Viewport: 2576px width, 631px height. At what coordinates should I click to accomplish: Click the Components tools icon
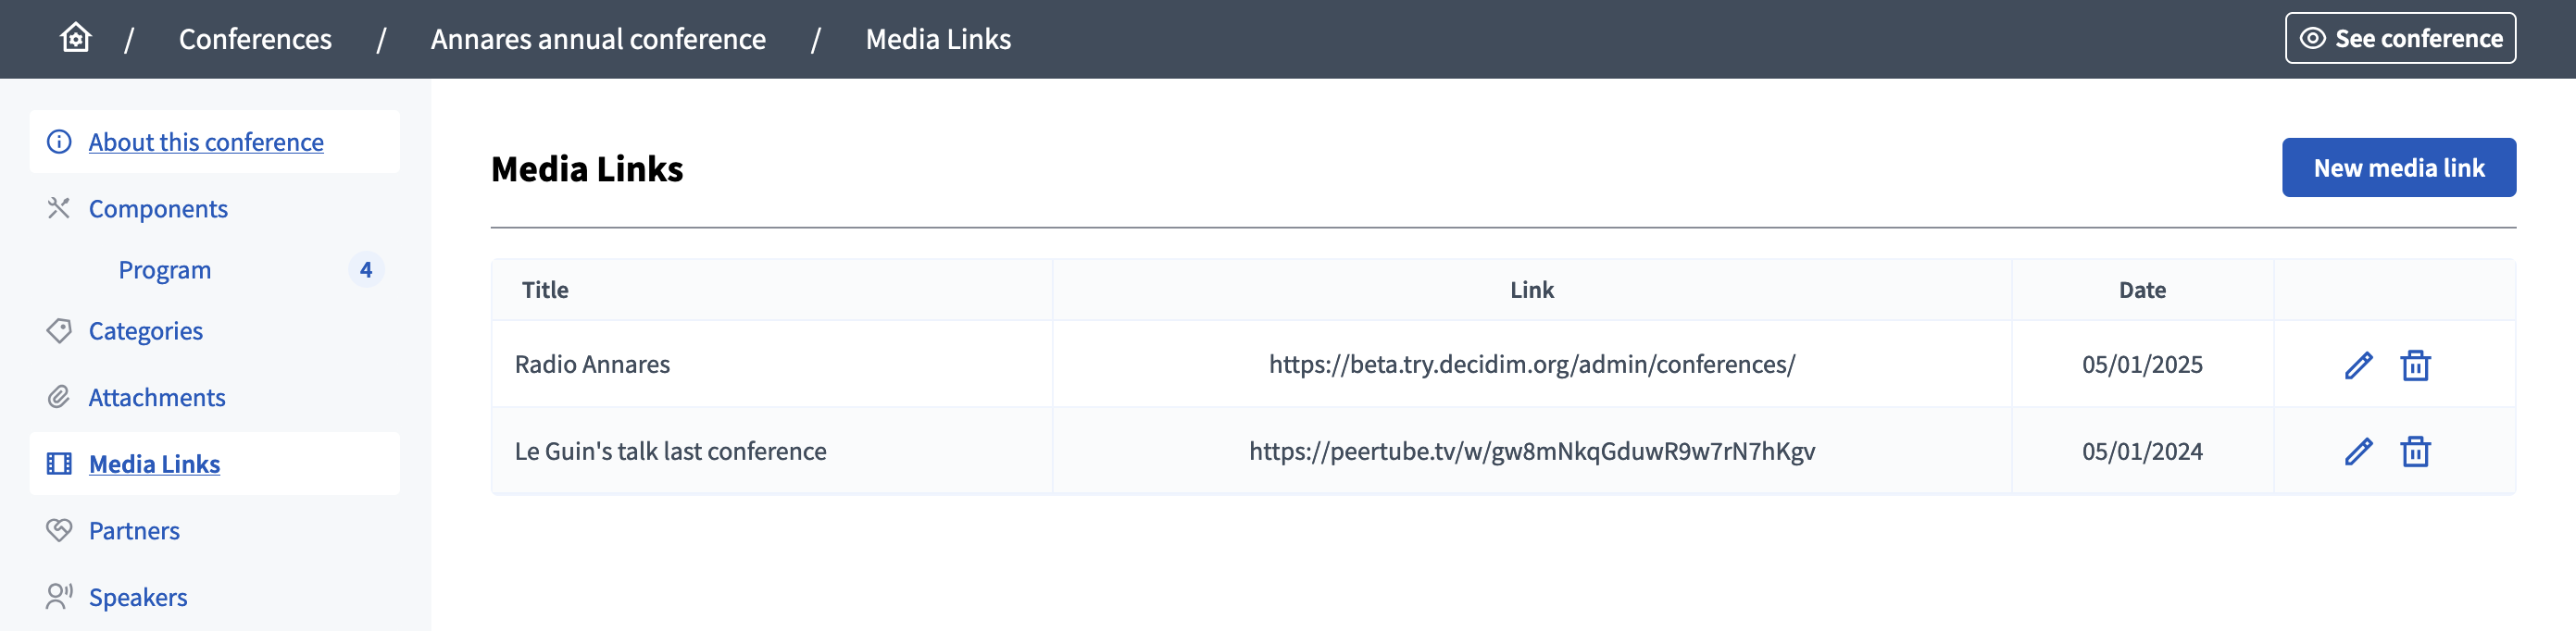[59, 208]
